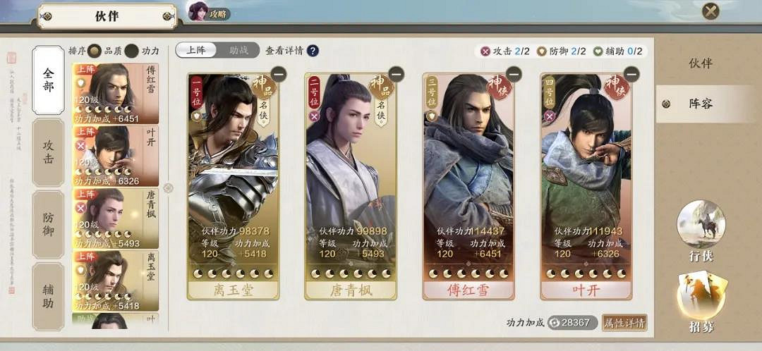The width and height of the screenshot is (762, 351).
Task: Switch toggle to 上阵 mode
Action: [x=196, y=50]
